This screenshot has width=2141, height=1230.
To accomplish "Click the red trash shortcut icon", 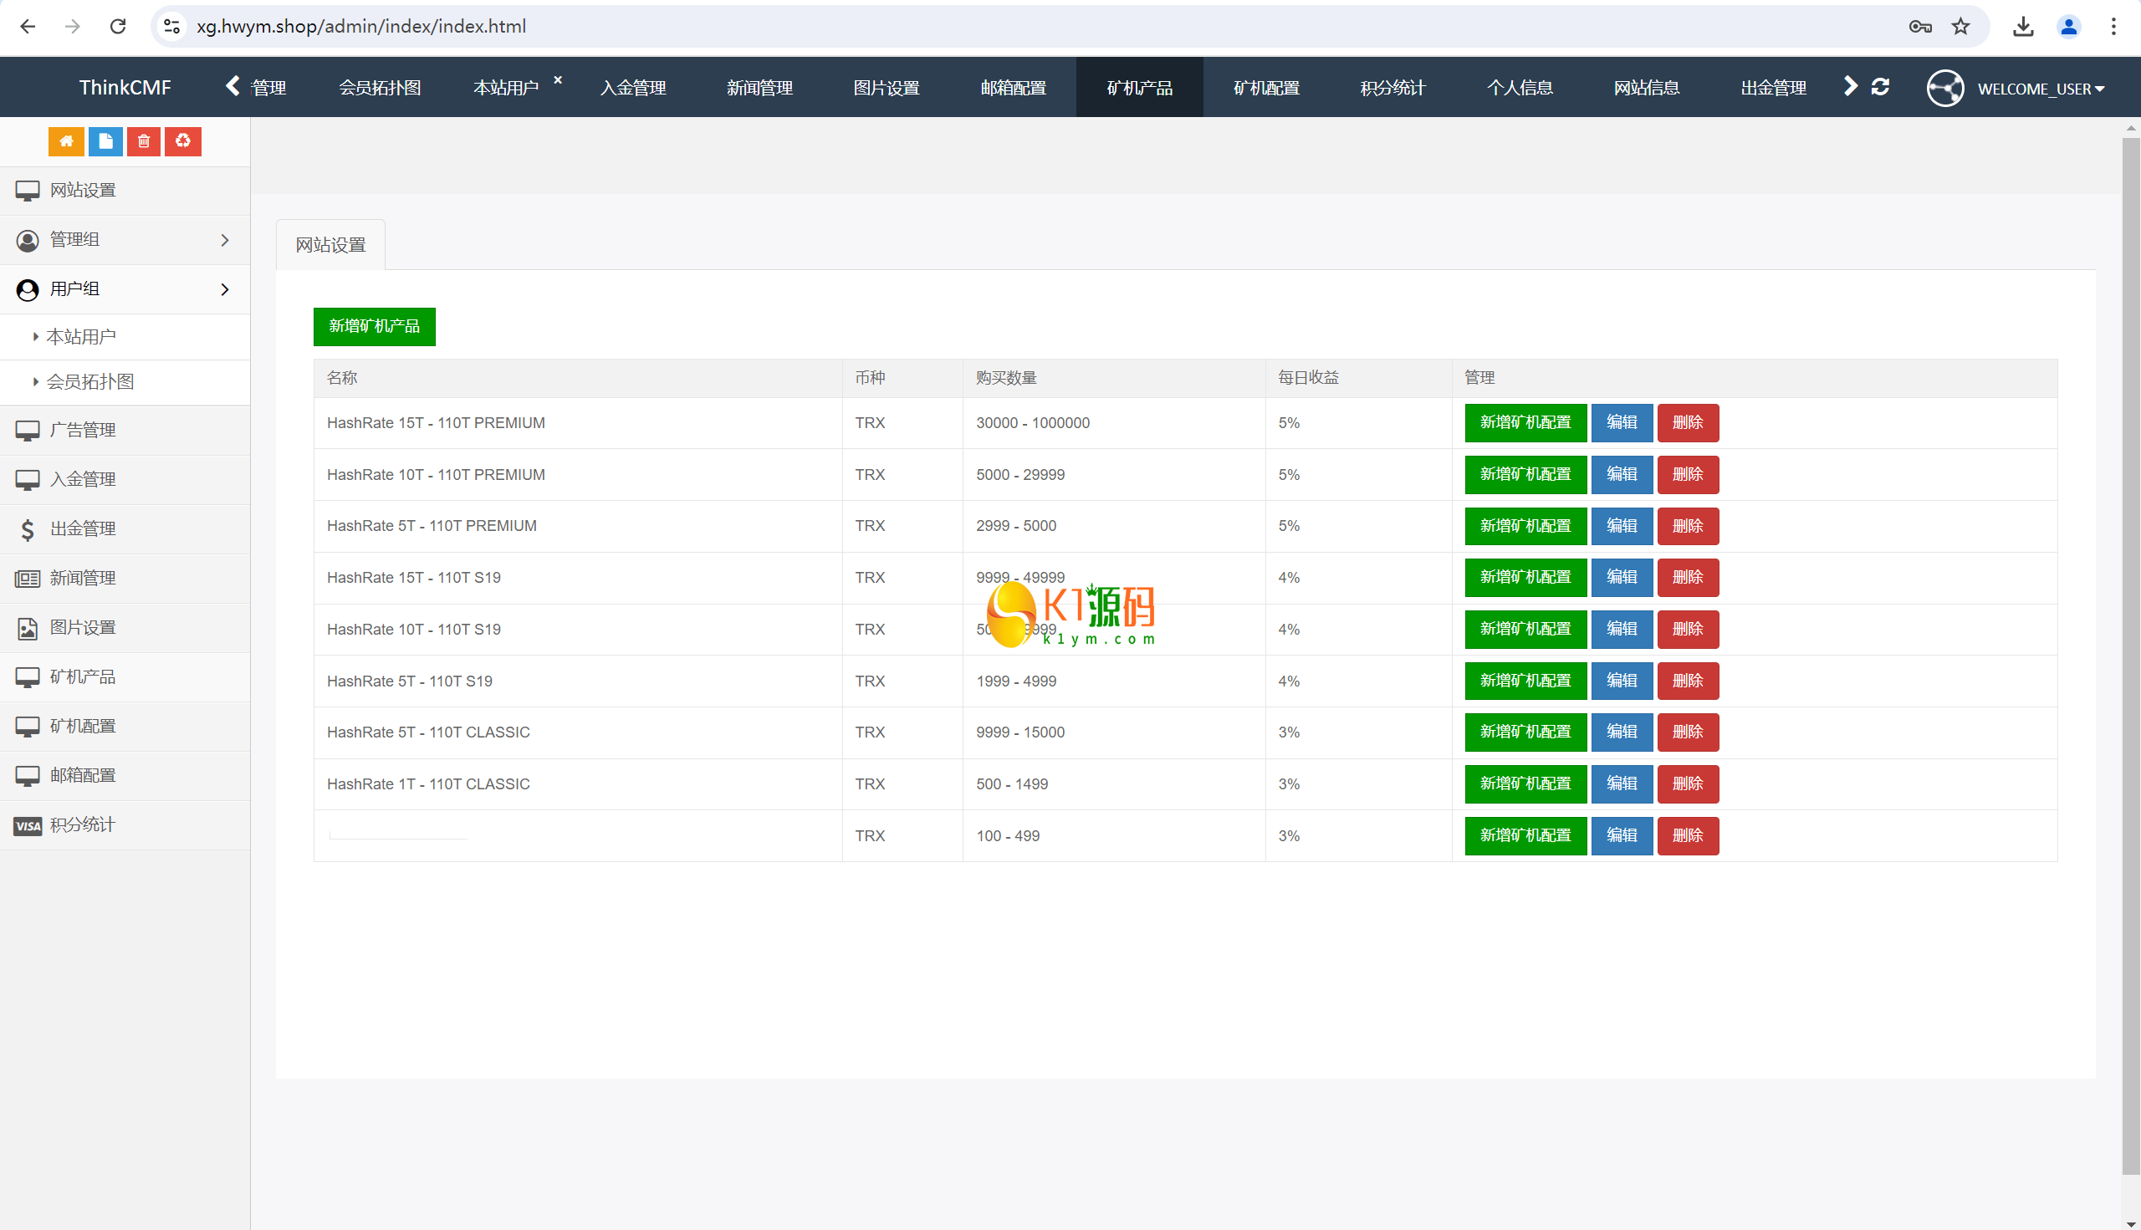I will coord(144,141).
